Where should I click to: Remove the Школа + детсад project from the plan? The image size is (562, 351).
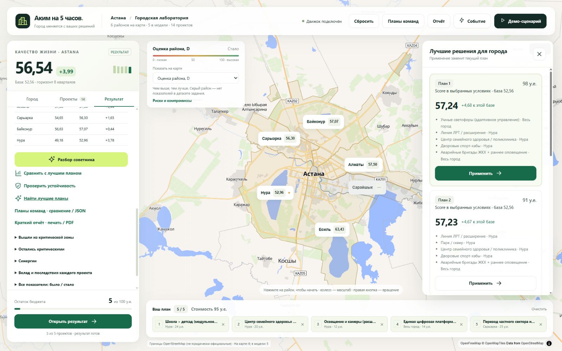[x=223, y=324]
